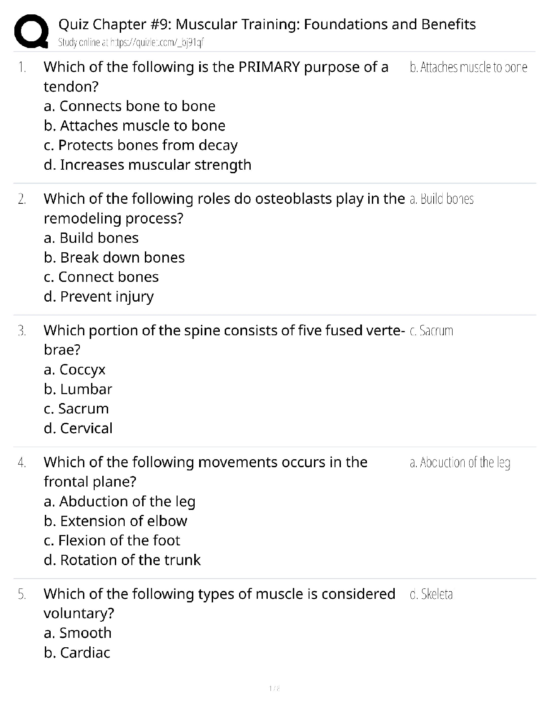Open the quizlet.com study link
The height and width of the screenshot is (711, 549).
point(131,43)
